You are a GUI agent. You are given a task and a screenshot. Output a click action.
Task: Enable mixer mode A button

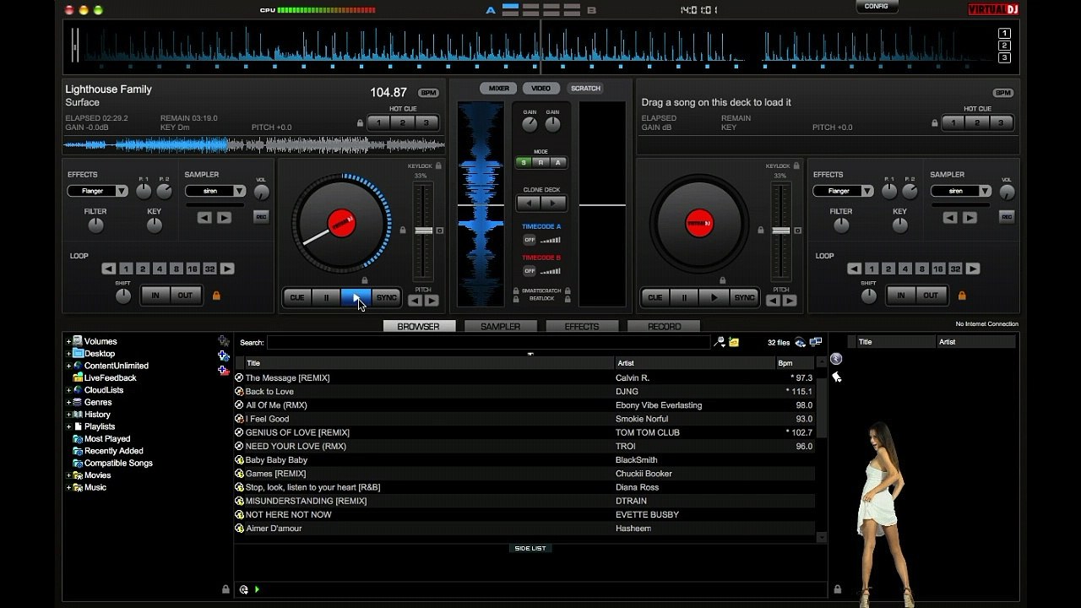click(557, 162)
